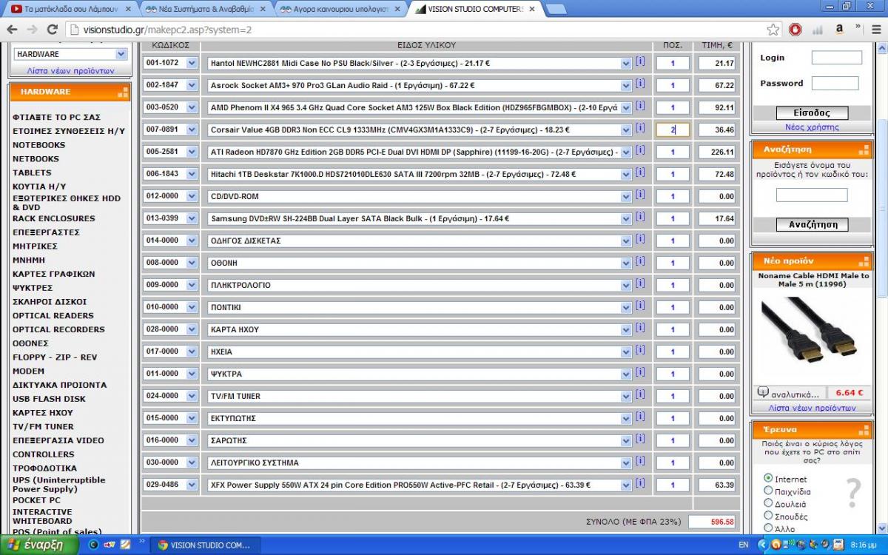Bookmark page with the star icon
The image size is (888, 555).
point(773,30)
